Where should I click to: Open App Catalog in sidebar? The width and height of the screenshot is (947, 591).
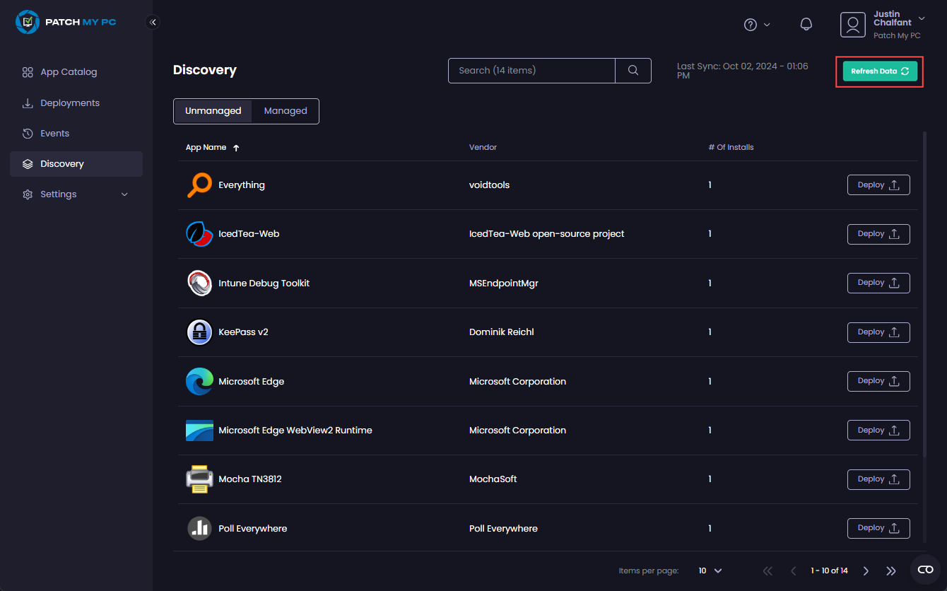[69, 72]
